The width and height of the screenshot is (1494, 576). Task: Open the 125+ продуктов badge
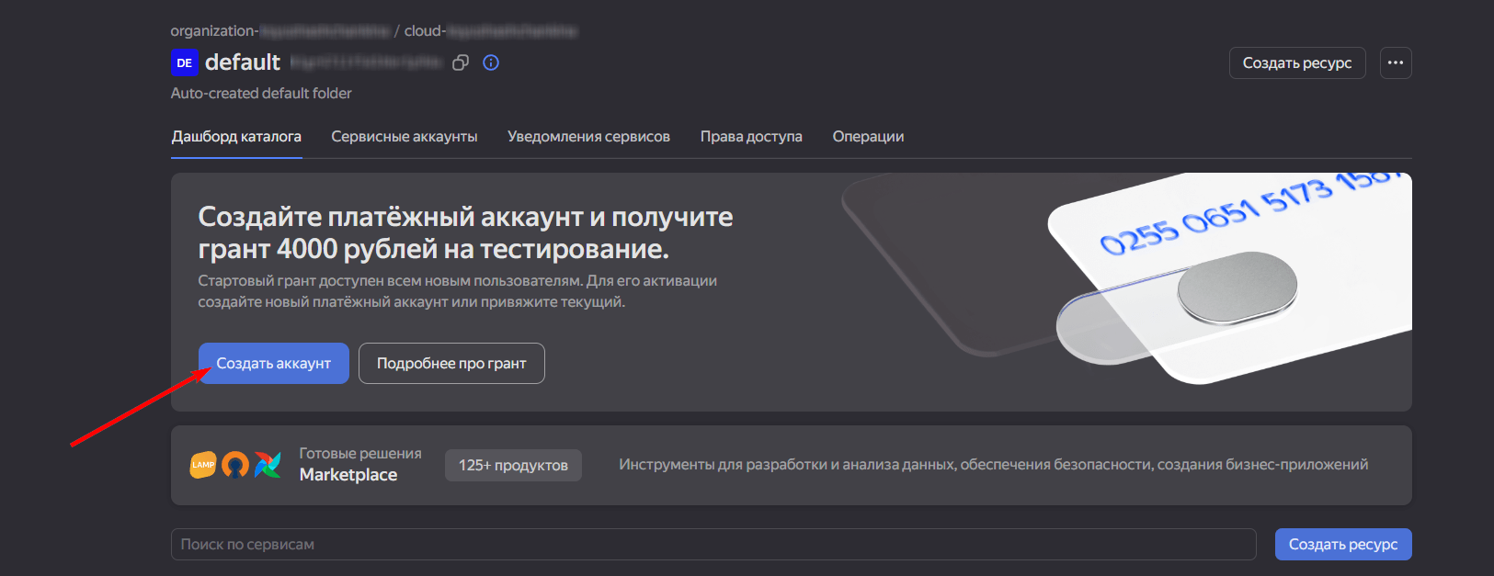pyautogui.click(x=513, y=465)
